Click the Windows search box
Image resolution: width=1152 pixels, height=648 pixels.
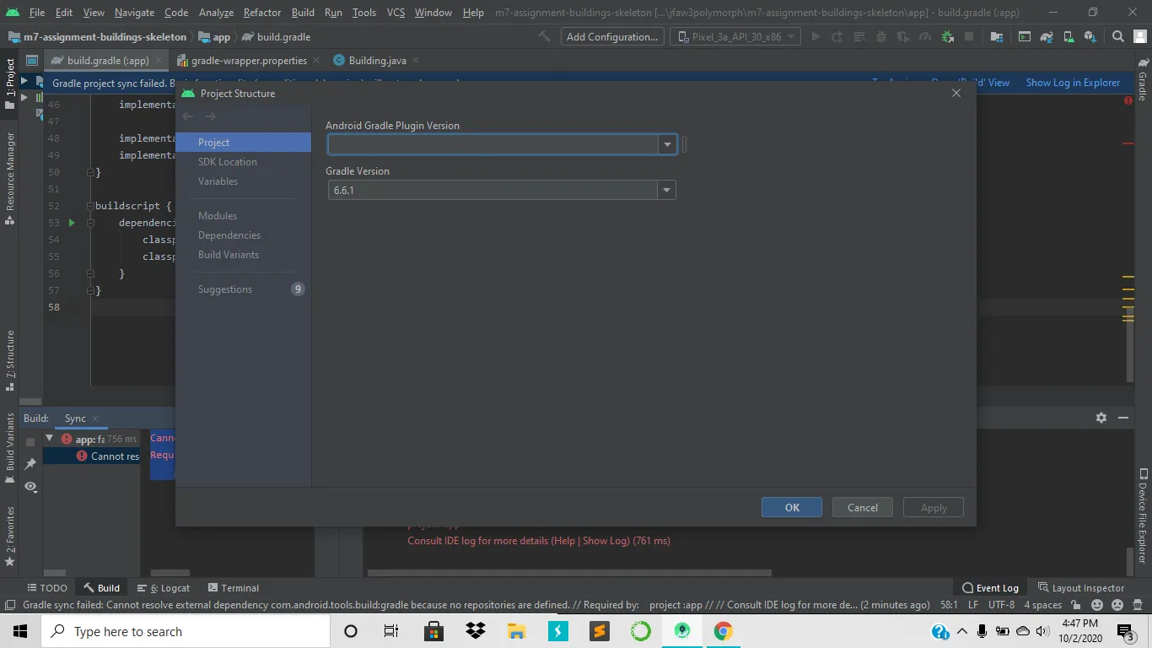tap(185, 631)
